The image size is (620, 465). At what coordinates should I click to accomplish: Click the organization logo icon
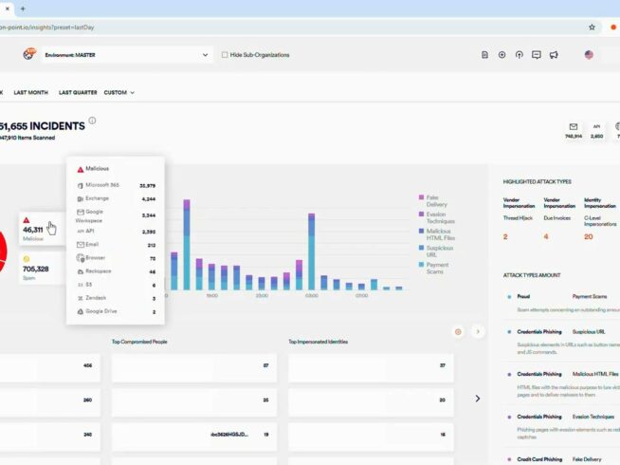click(x=29, y=54)
